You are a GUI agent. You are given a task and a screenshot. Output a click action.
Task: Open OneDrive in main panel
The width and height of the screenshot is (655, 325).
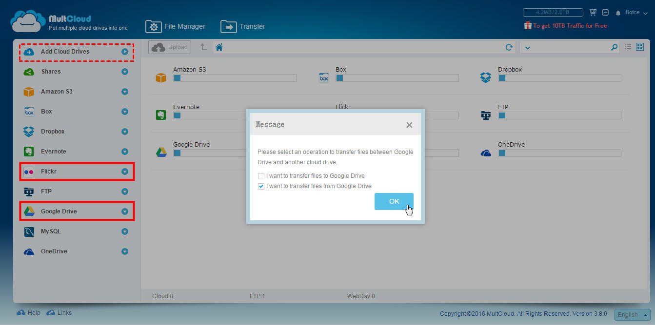(486, 153)
